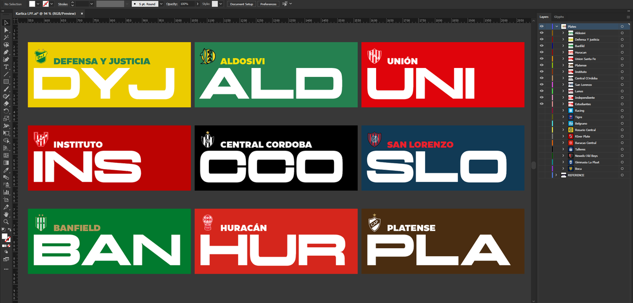Click the align-to options icon in control bar
The height and width of the screenshot is (303, 633).
(286, 4)
